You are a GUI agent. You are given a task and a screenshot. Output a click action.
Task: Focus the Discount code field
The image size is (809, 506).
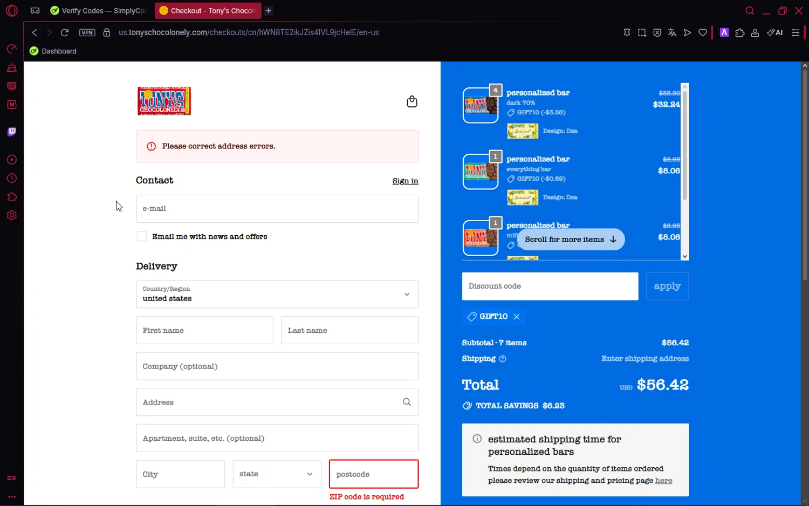[x=550, y=286]
